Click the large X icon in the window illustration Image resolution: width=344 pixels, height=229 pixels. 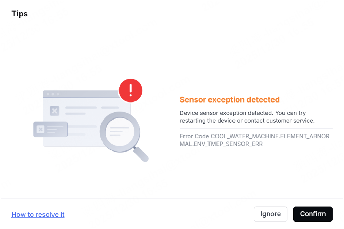pyautogui.click(x=55, y=111)
